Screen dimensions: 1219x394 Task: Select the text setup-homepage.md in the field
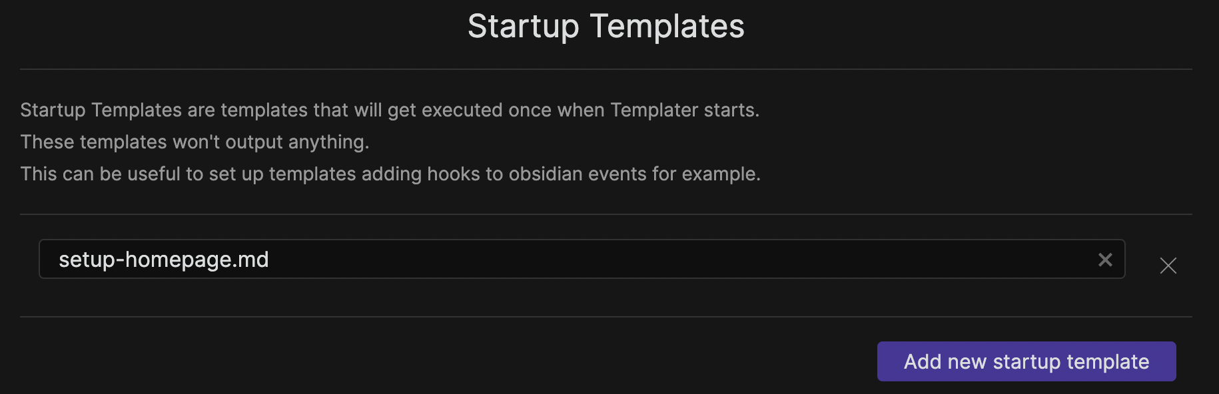pyautogui.click(x=163, y=260)
